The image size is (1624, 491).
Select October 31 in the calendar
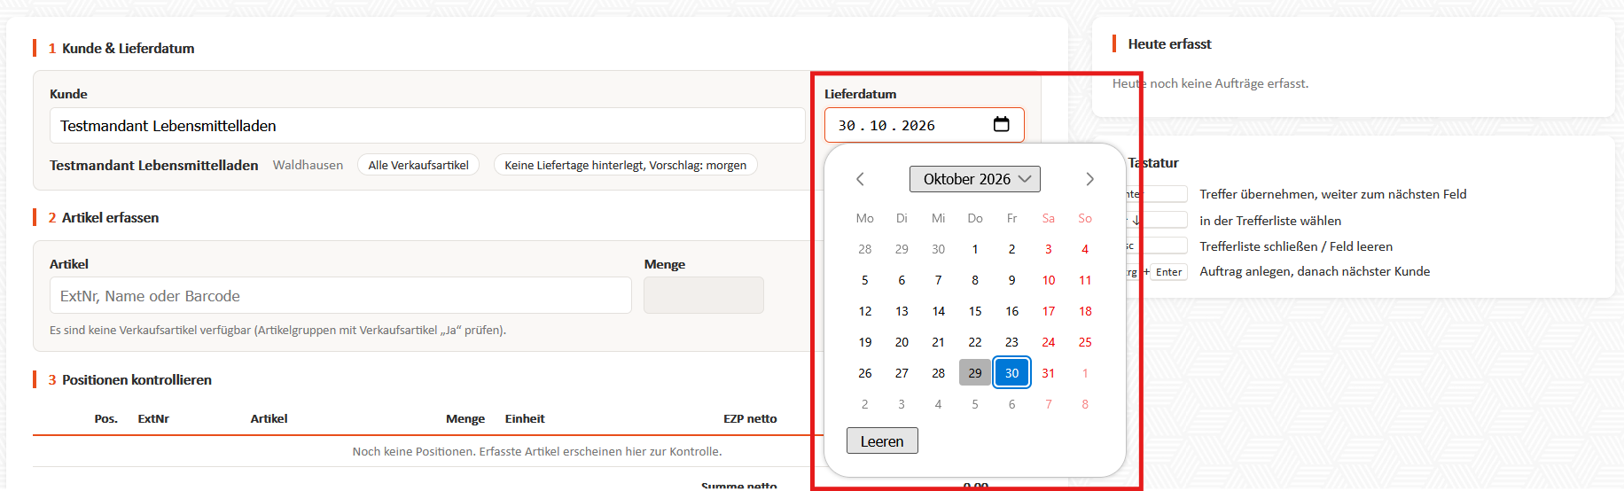pos(1049,373)
